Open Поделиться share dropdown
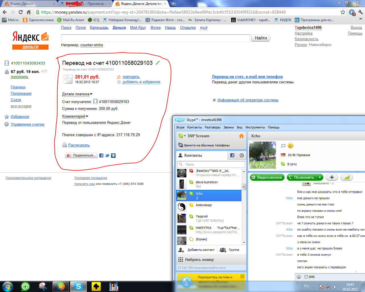Image resolution: width=365 pixels, height=292 pixels. pyautogui.click(x=81, y=156)
